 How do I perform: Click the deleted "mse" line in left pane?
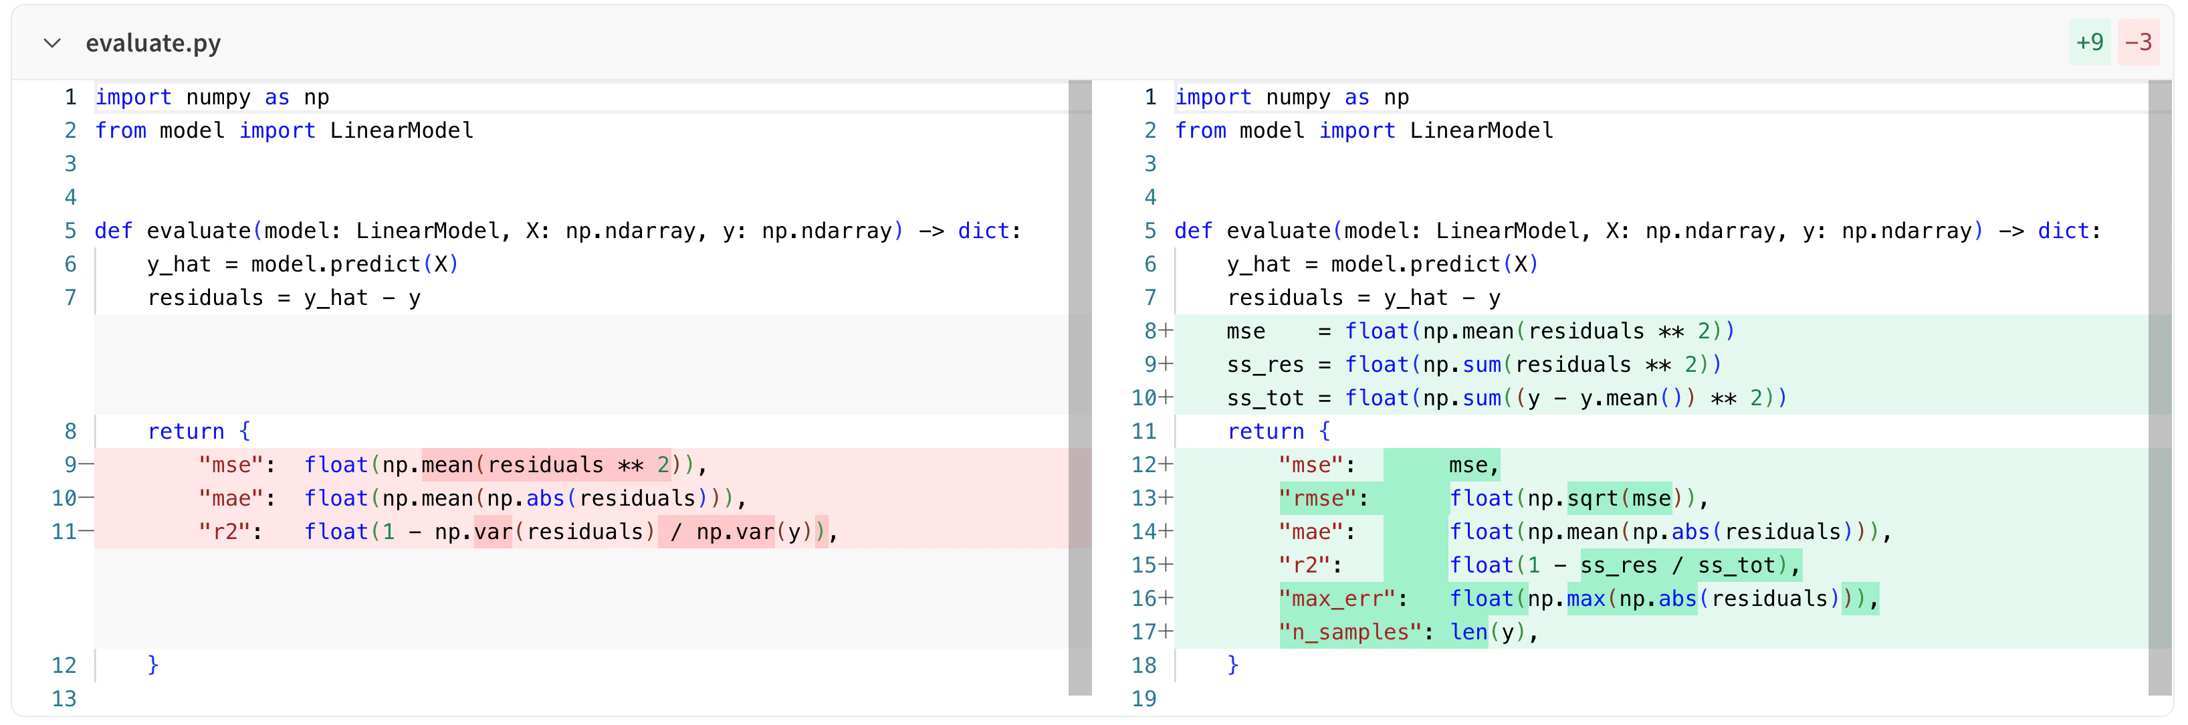pos(450,465)
